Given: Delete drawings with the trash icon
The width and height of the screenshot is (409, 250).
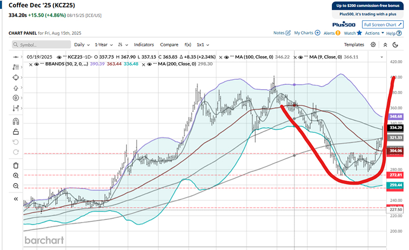Looking at the screenshot, I should [x=16, y=165].
